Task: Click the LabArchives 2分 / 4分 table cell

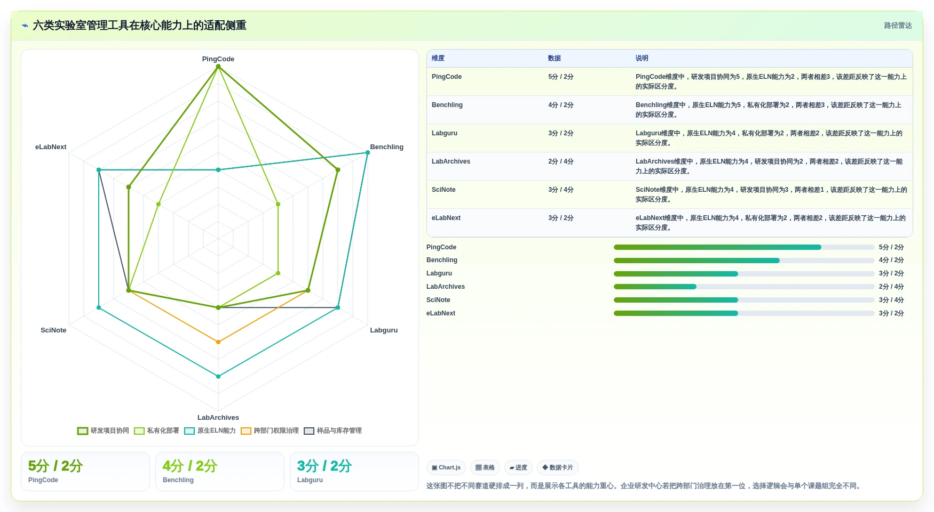Action: (561, 161)
